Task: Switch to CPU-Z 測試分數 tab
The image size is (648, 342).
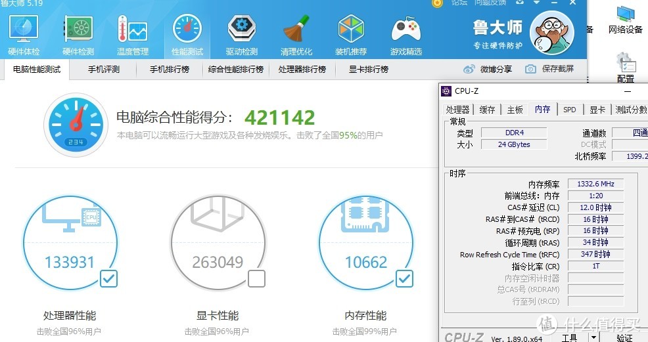Action: [x=630, y=110]
